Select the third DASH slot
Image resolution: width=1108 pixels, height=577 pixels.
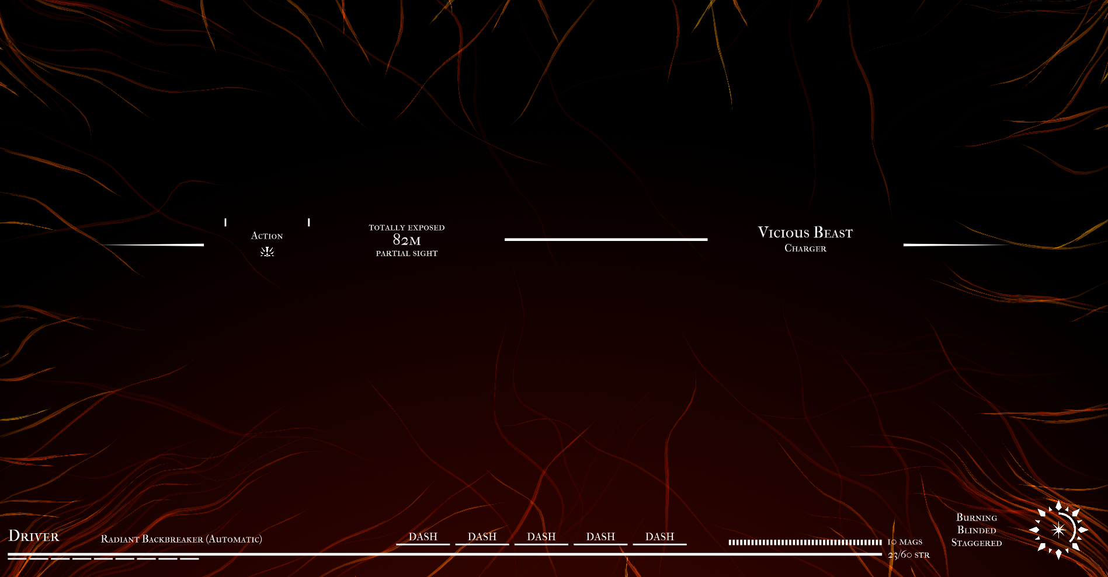coord(541,537)
